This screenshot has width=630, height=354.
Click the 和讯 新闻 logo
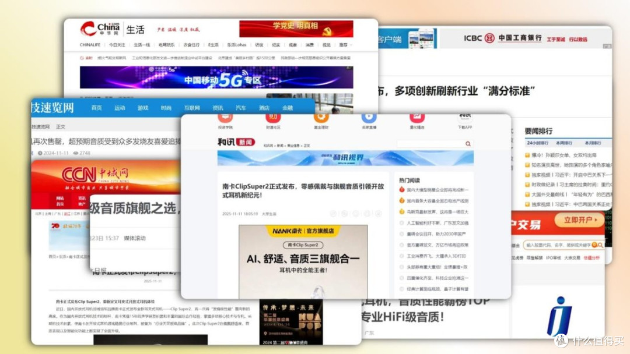[x=236, y=142]
